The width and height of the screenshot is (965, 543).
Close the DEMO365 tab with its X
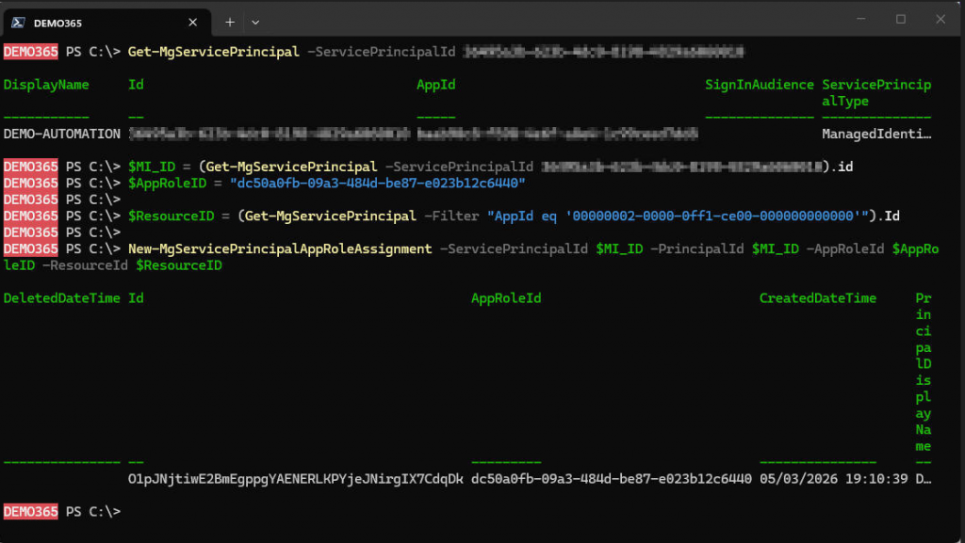[192, 22]
